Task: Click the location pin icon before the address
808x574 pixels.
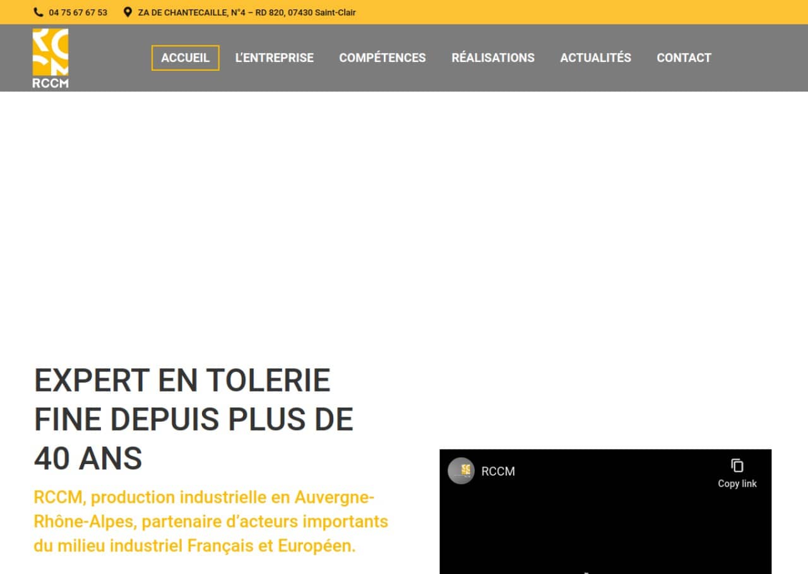Action: click(x=128, y=12)
